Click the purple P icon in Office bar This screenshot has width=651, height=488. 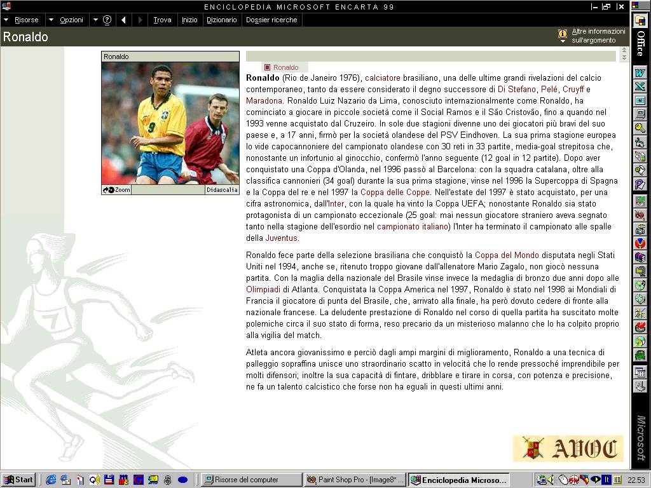coord(640,184)
